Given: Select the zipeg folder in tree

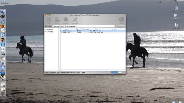Looking at the screenshot, I should tap(50, 32).
